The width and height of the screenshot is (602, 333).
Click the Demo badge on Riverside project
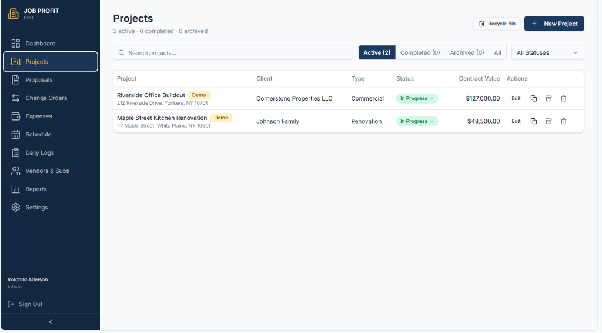point(199,95)
